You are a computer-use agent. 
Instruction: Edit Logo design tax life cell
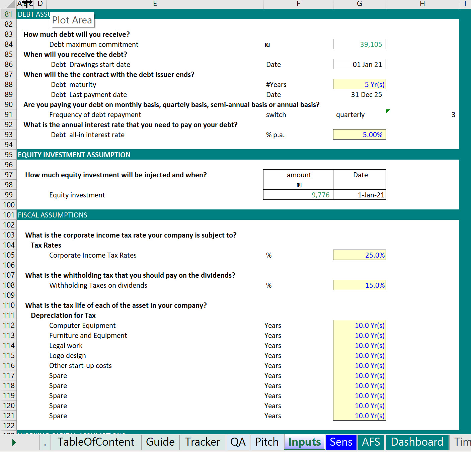(360, 355)
